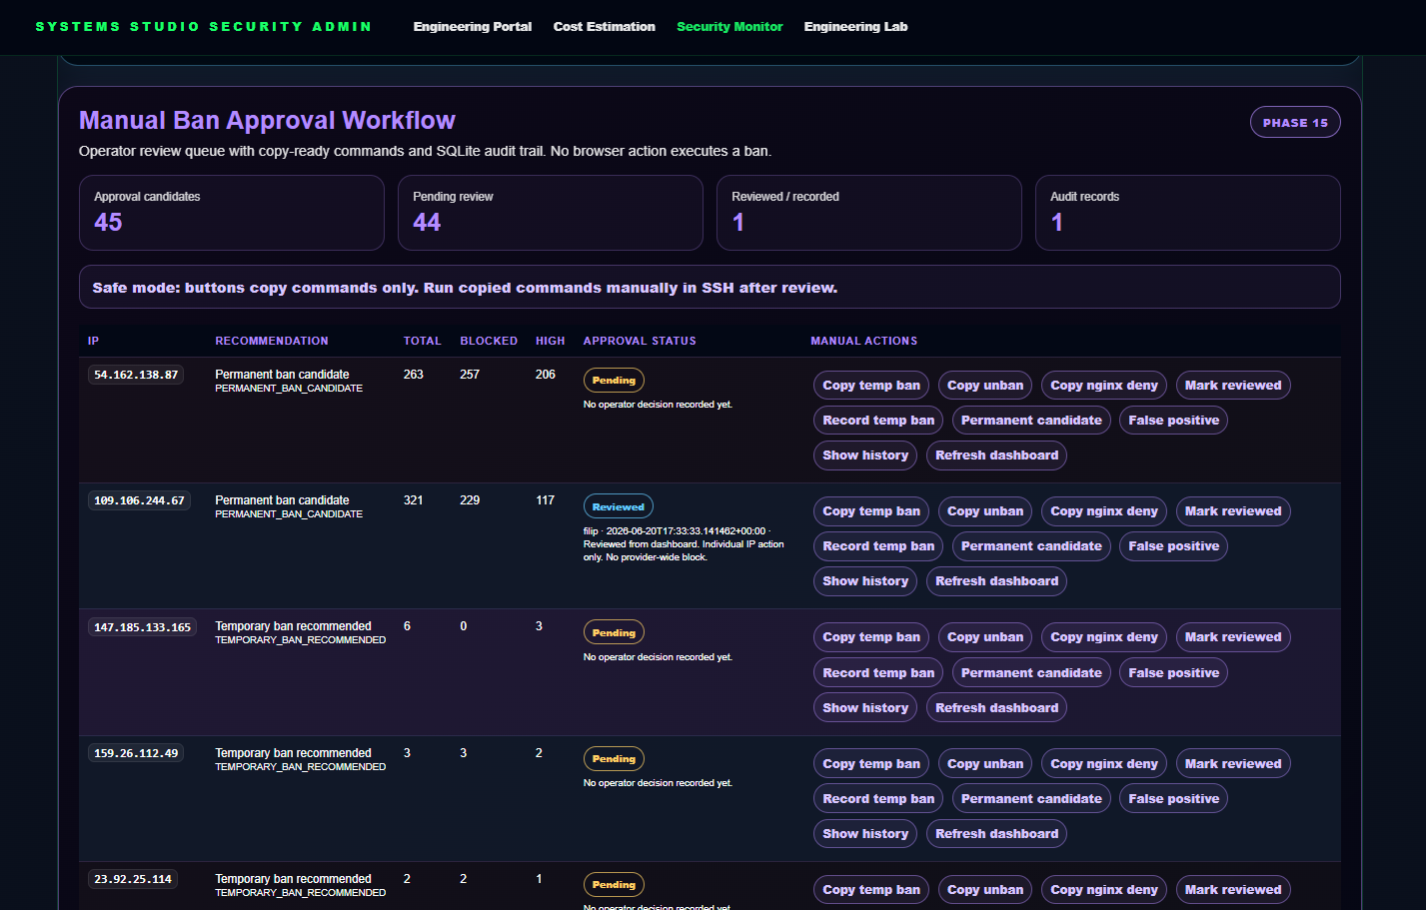Click the RECOMMENDATION column header

coord(272,342)
